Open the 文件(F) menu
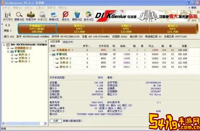 coord(6,8)
